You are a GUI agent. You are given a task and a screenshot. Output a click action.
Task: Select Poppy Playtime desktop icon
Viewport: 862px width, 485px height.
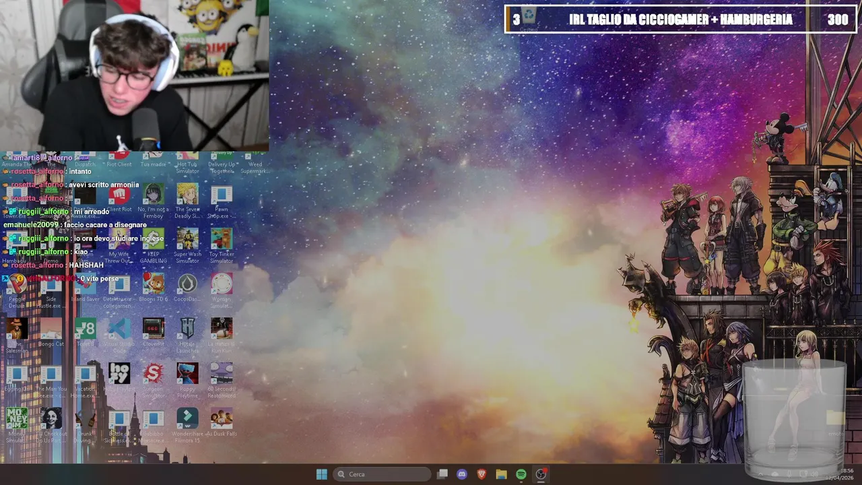pyautogui.click(x=187, y=381)
